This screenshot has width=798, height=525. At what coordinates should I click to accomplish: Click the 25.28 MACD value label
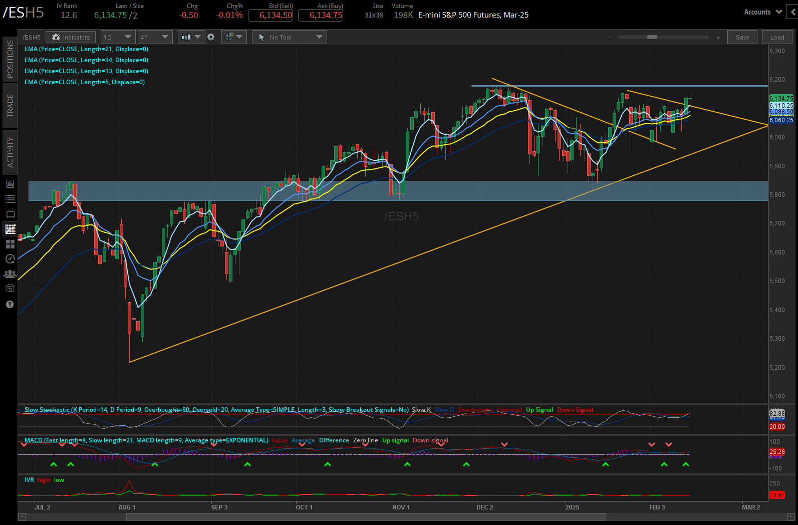tap(777, 452)
